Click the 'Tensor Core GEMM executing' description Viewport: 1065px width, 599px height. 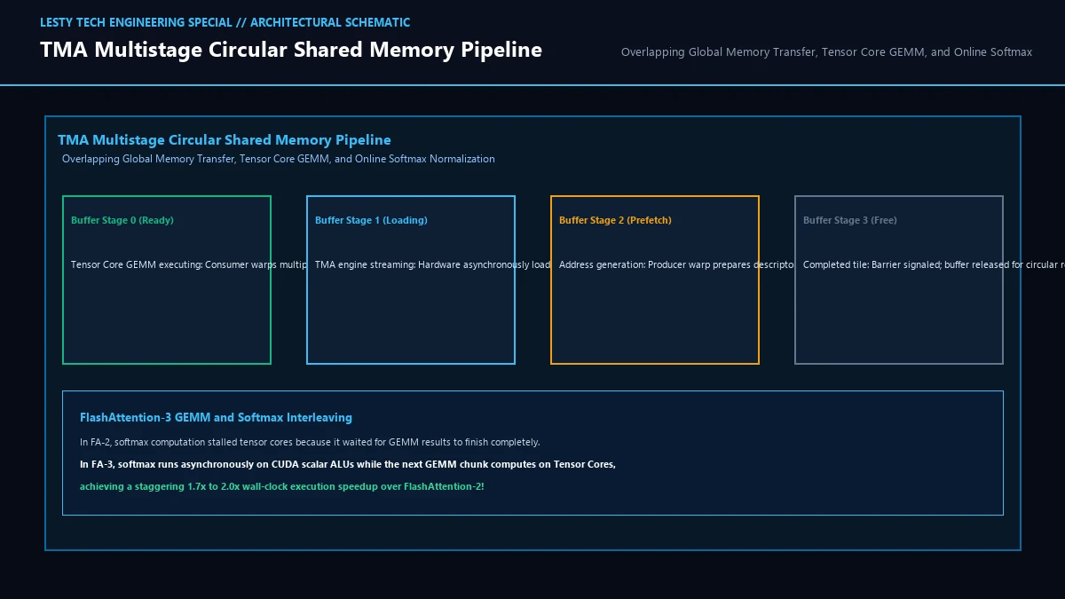tap(189, 264)
